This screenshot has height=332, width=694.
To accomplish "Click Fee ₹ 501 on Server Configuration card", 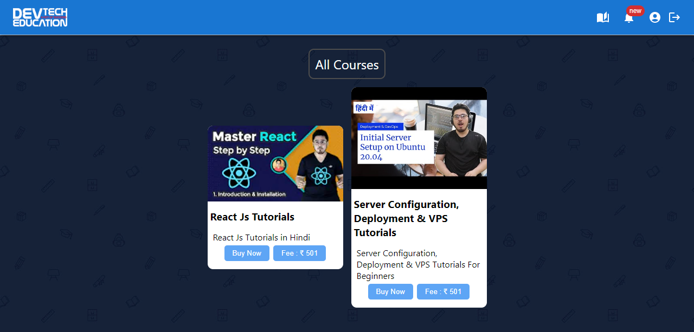I will point(443,291).
